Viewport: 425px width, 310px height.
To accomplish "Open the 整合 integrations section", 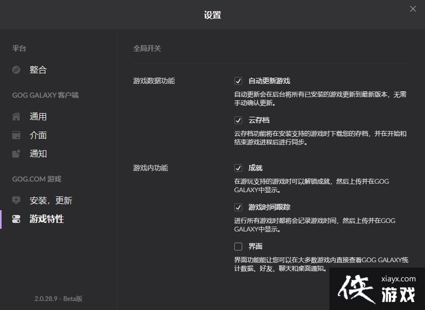I will pyautogui.click(x=38, y=70).
